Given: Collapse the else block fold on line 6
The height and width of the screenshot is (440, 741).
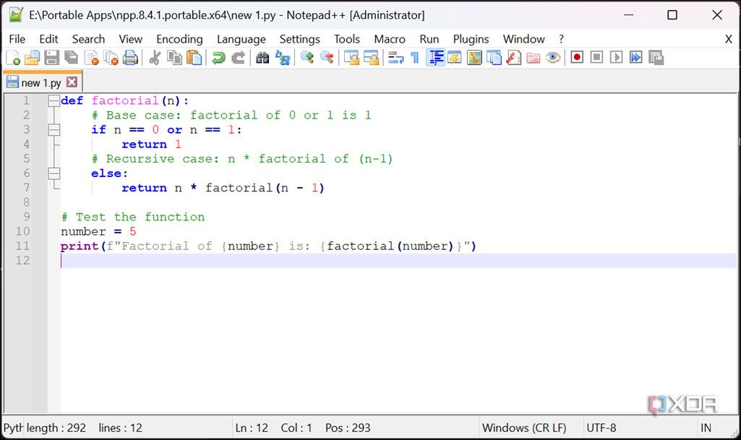Looking at the screenshot, I should 54,173.
